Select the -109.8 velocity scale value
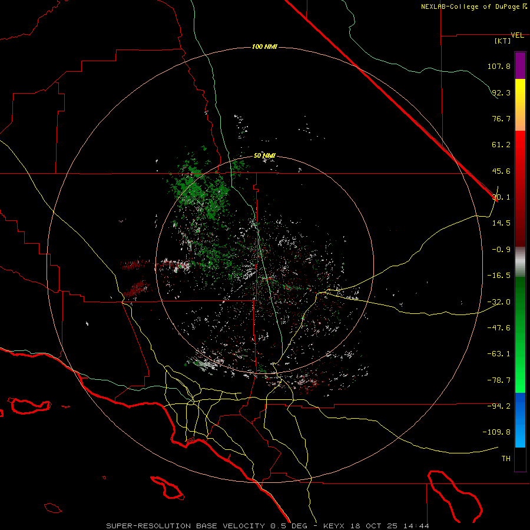This screenshot has height=530, width=530. 496,432
